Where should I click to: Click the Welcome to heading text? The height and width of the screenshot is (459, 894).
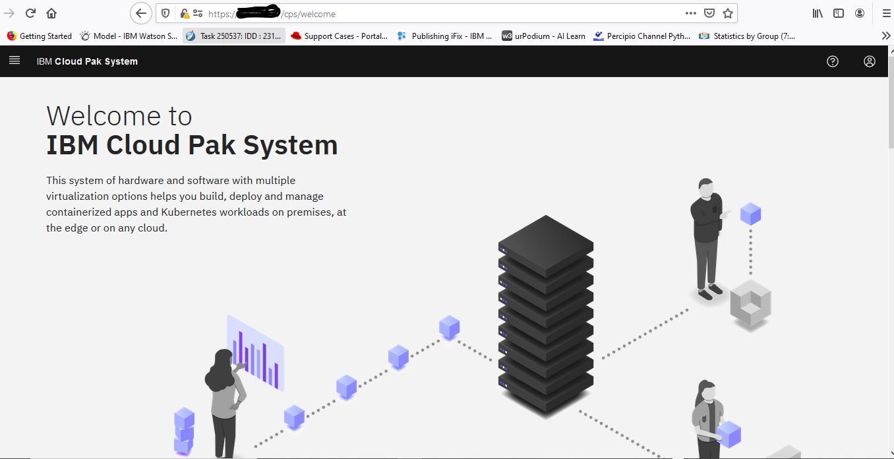(119, 116)
